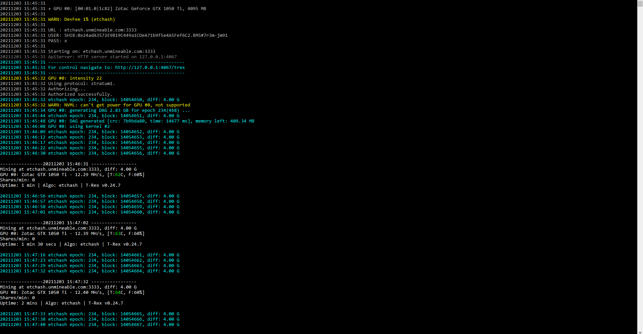Image resolution: width=643 pixels, height=334 pixels.
Task: Click the 15:47:32 summary header separator
Action: click(68, 282)
